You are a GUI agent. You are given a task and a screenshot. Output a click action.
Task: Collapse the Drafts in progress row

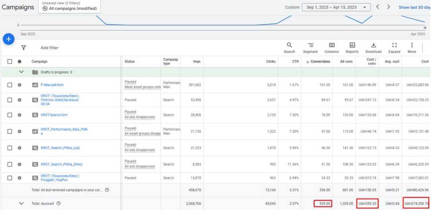pyautogui.click(x=21, y=72)
